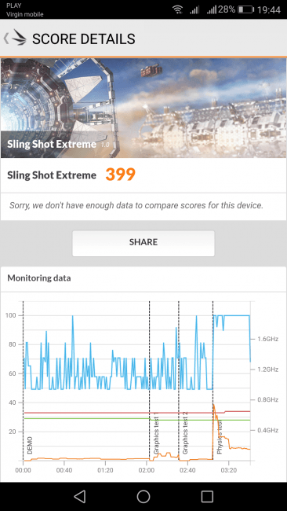287x511 pixels.
Task: Select the DEMO marker on the chart
Action: [30, 446]
